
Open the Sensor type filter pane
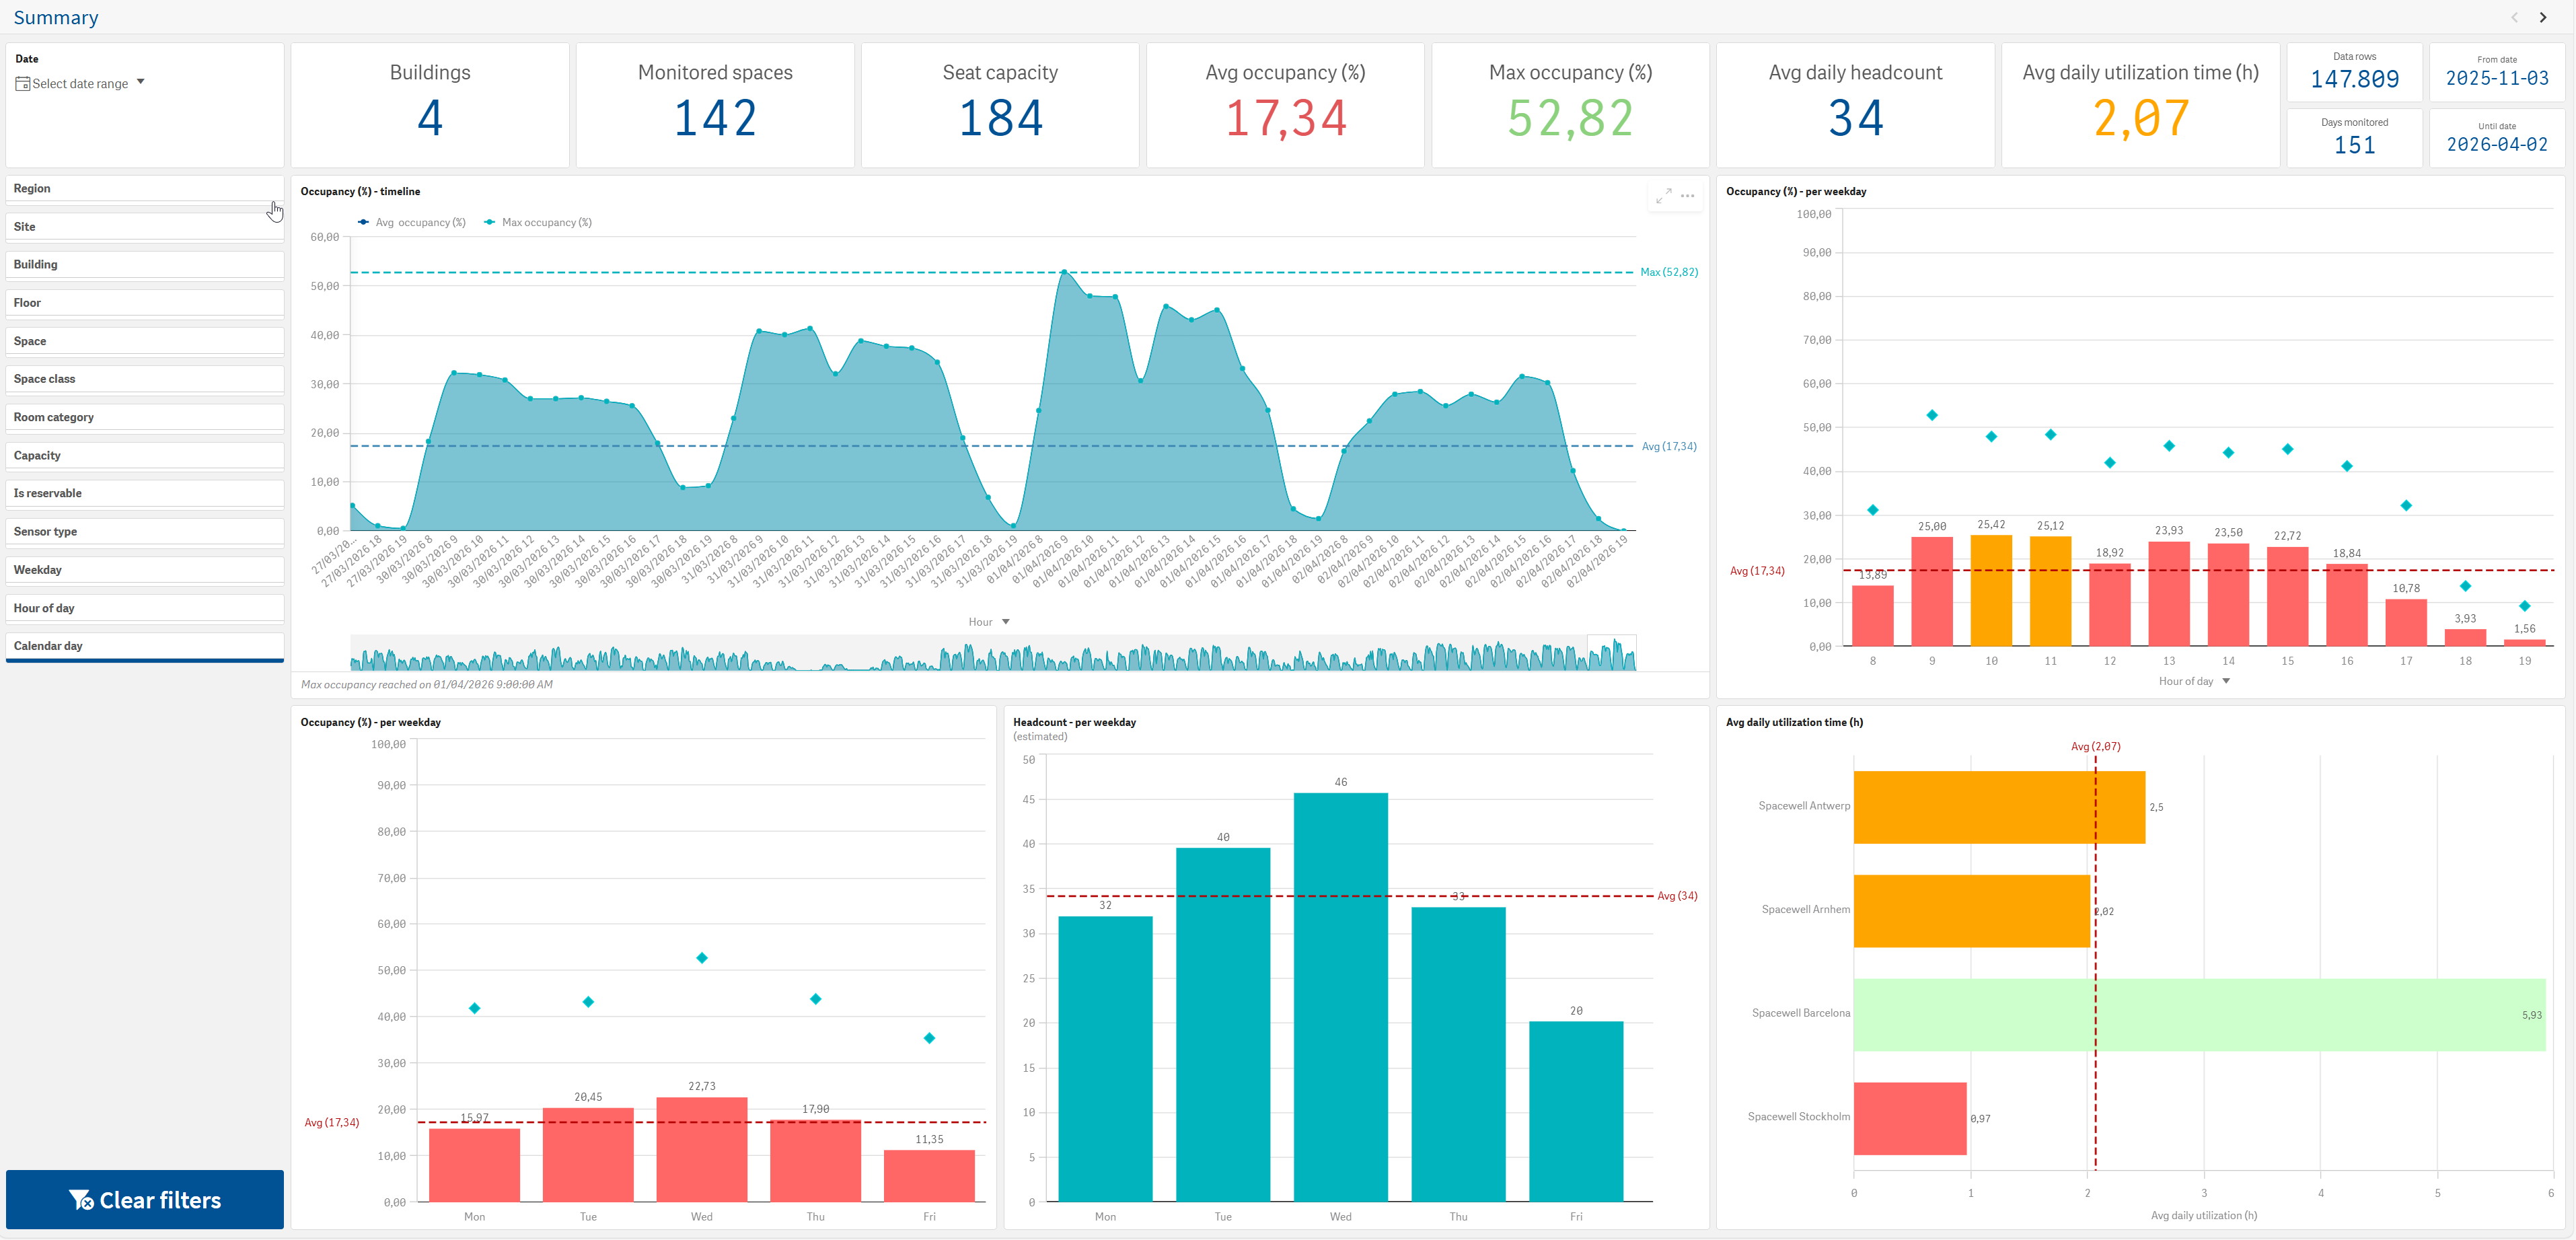coord(145,532)
